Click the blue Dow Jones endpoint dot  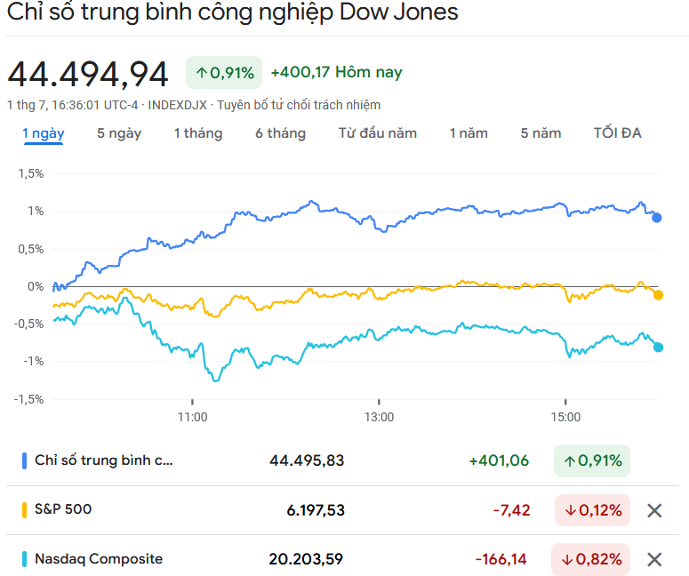coord(656,218)
